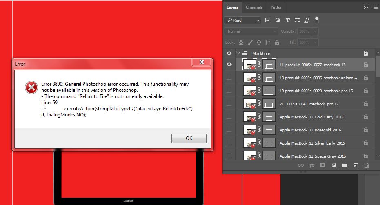Viewport: 380px width, 205px height.
Task: Switch to the Paths tab
Action: point(276,7)
